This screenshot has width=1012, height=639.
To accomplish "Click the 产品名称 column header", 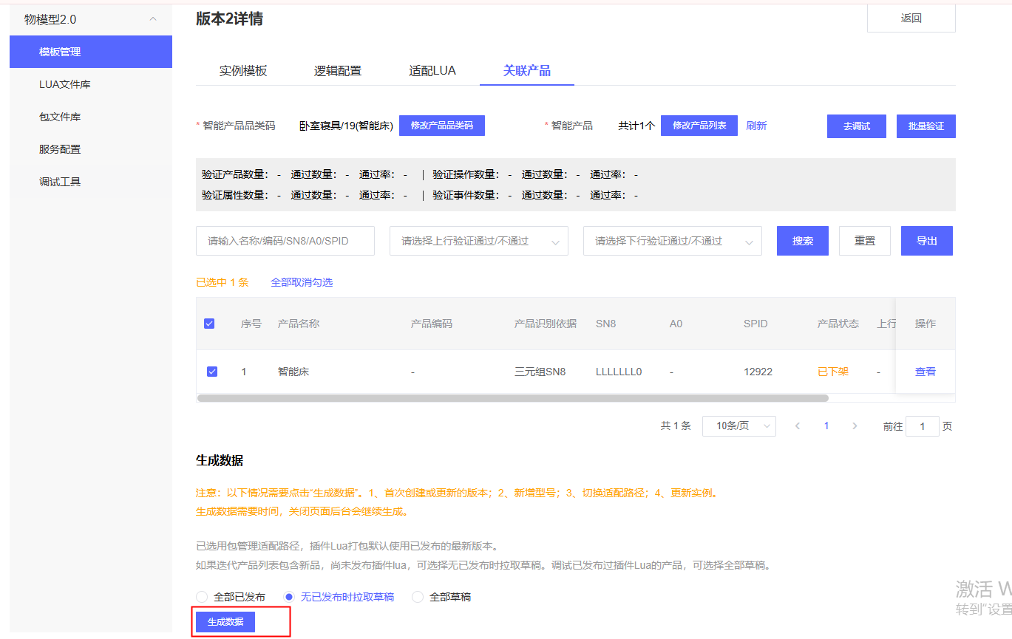I will click(x=299, y=324).
